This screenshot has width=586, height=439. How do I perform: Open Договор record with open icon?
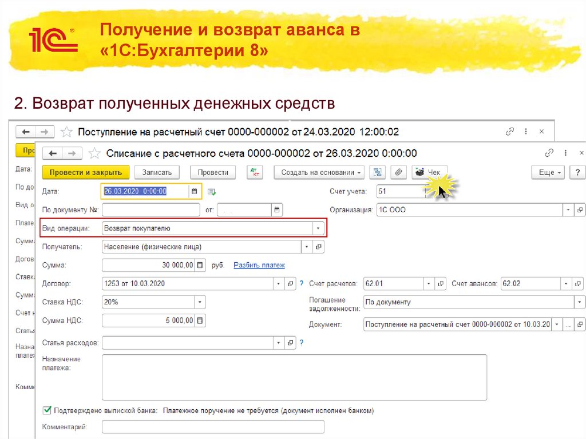tap(290, 283)
